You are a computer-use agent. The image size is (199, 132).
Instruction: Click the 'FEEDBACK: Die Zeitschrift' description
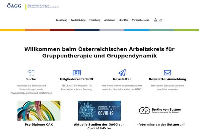(x=77, y=87)
